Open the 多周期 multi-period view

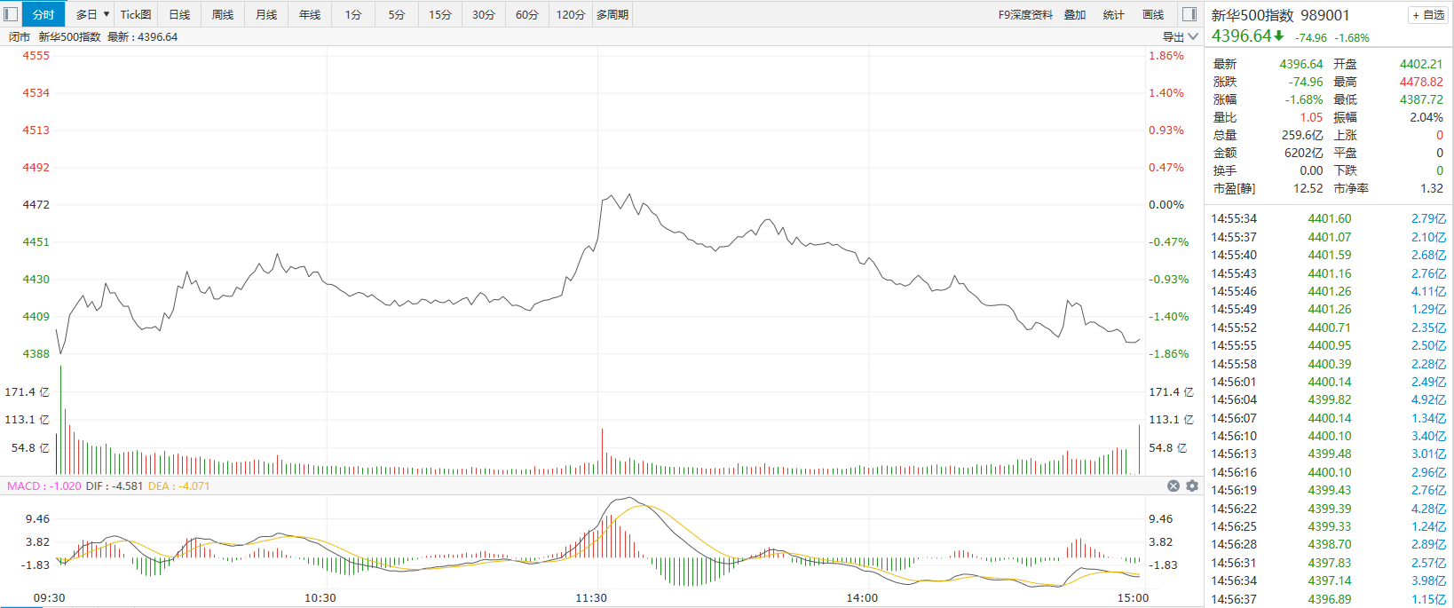click(612, 14)
